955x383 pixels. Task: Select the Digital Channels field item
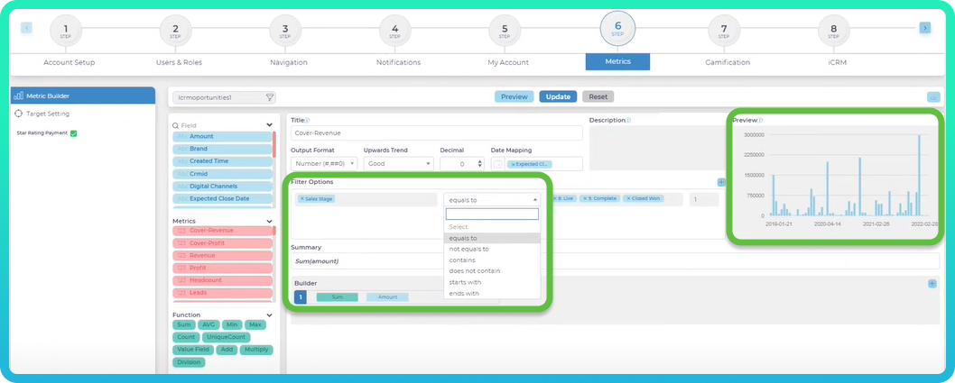(222, 186)
